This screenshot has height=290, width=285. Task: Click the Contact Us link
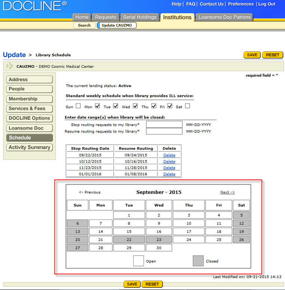pos(212,4)
